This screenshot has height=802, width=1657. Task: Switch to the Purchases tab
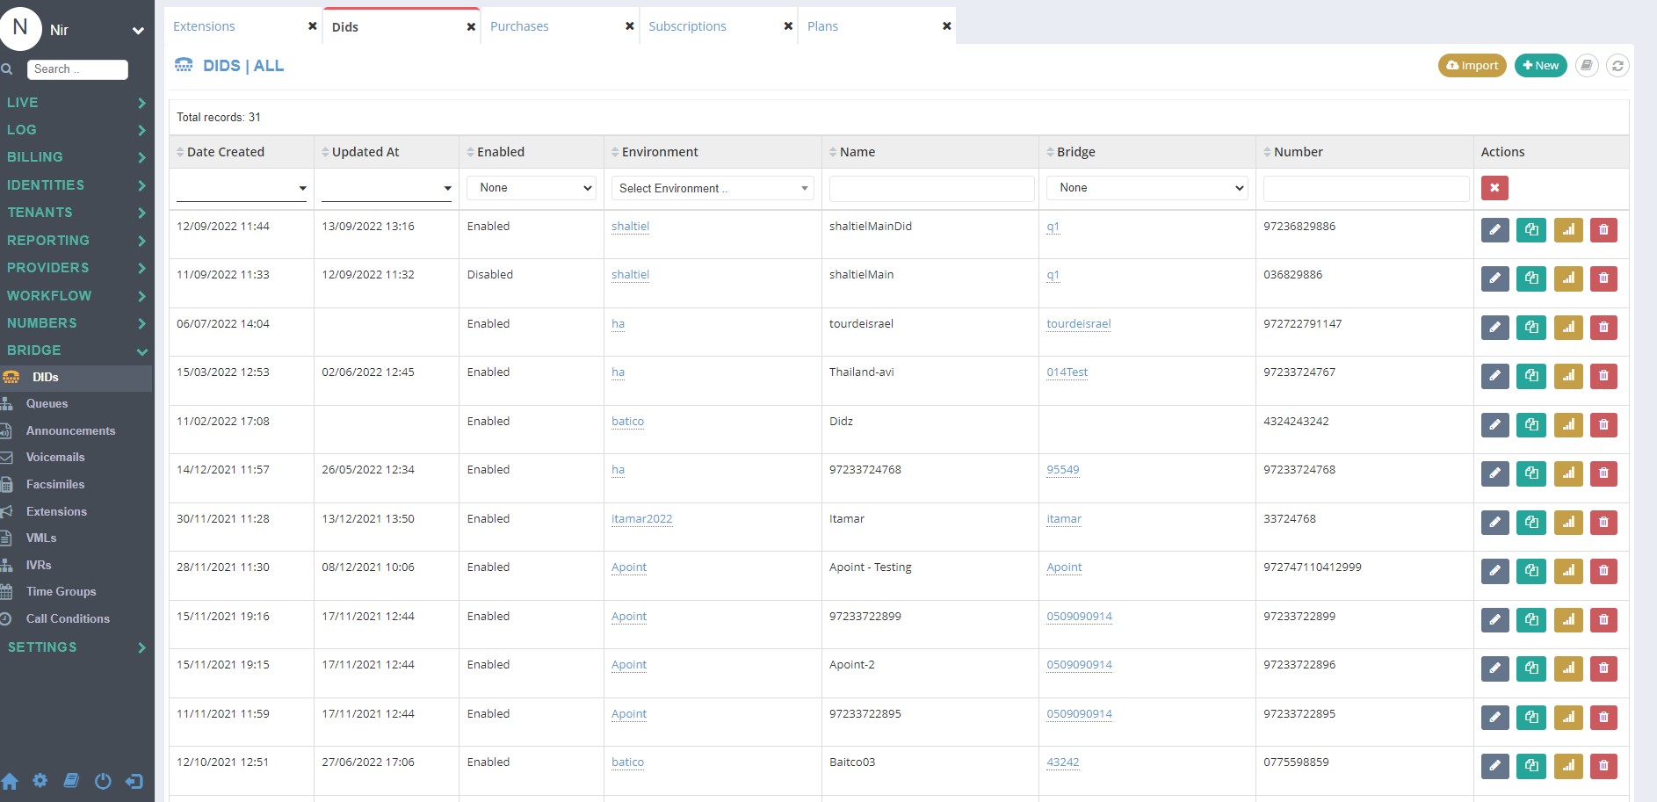tap(519, 26)
